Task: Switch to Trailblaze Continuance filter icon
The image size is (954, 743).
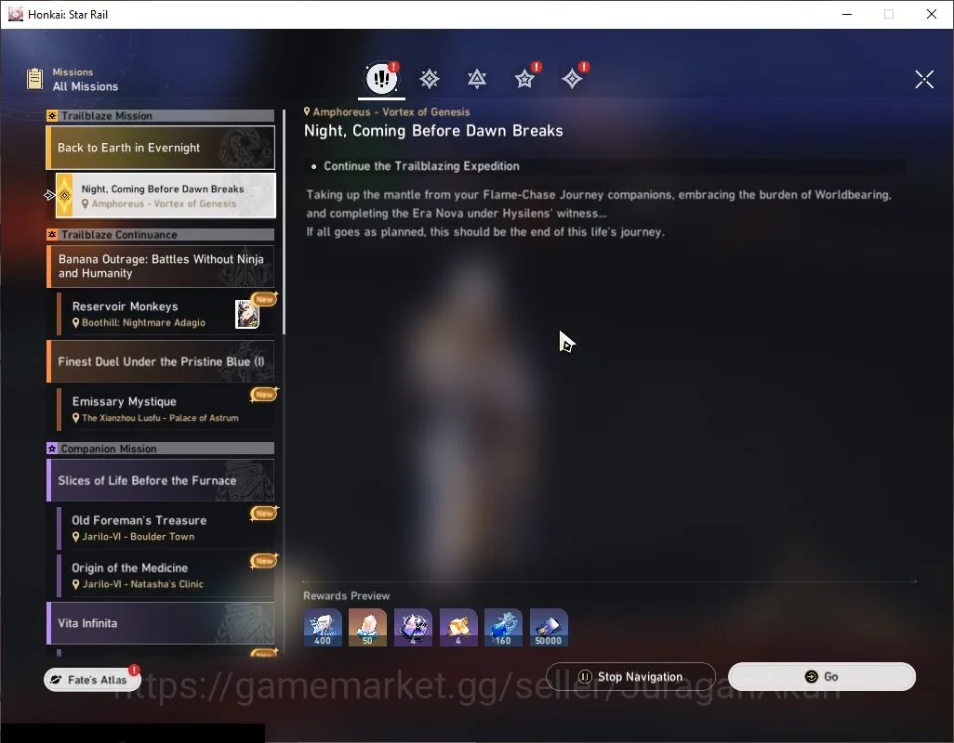Action: [x=477, y=79]
